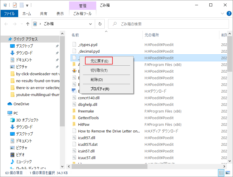233x177 pixels.
Task: Open recent locations dropdown arrow
Action: coord(22,24)
